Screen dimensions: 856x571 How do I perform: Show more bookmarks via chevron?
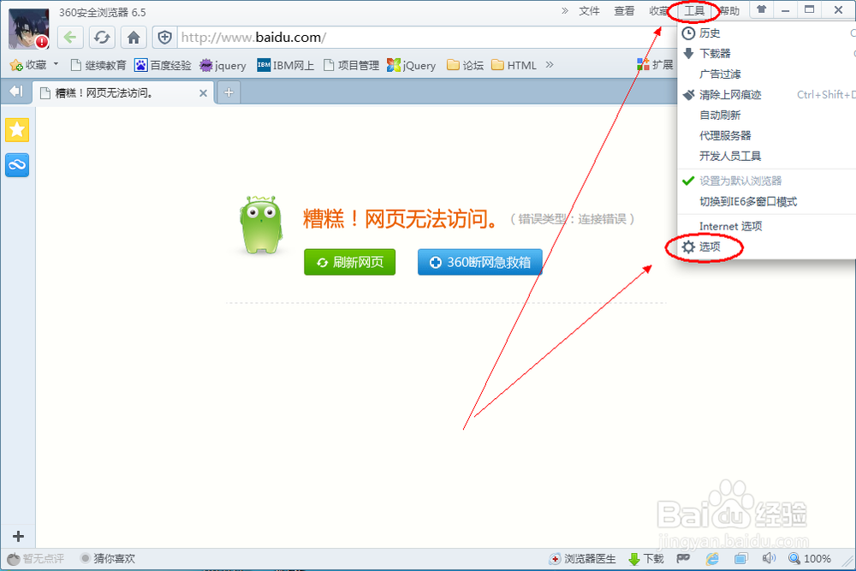550,65
